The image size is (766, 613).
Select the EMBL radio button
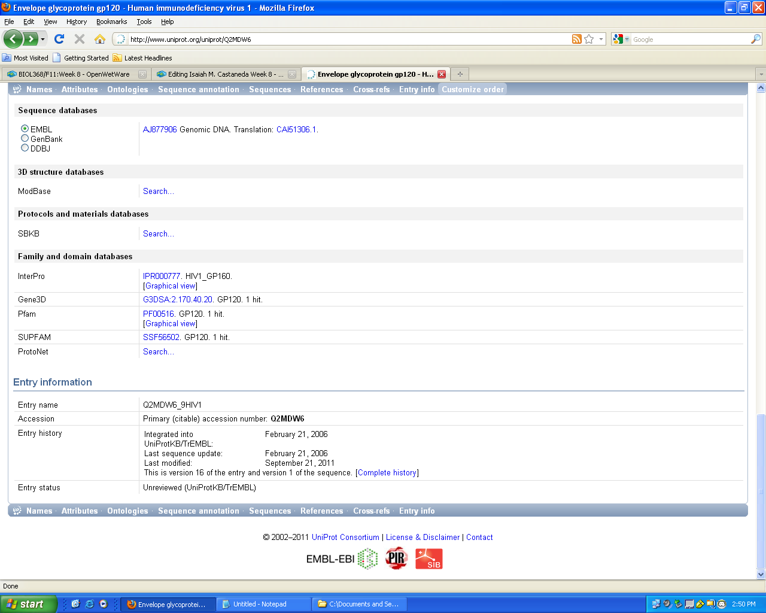click(25, 129)
